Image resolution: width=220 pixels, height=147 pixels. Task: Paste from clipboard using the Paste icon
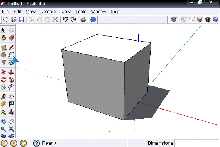tap(47, 20)
